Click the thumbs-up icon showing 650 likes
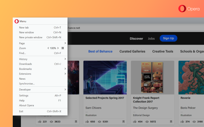The image size is (204, 127). point(87,122)
